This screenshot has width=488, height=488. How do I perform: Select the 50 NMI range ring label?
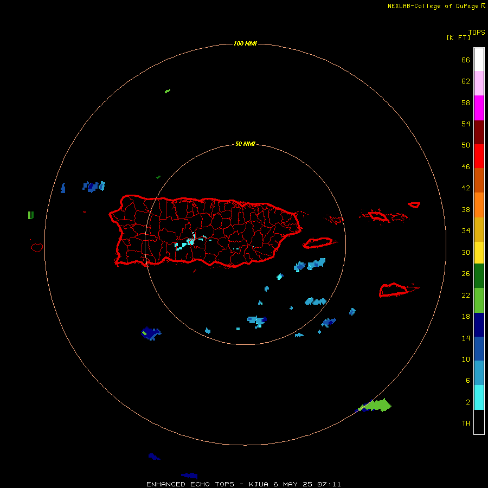tap(245, 144)
